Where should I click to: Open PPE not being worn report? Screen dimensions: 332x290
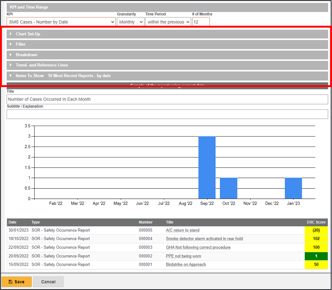click(182, 256)
